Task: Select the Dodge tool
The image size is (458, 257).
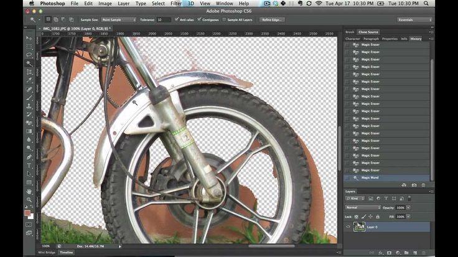Action: 29,148
